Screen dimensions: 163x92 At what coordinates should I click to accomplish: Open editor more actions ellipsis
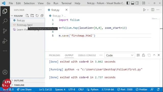[x=158, y=10]
